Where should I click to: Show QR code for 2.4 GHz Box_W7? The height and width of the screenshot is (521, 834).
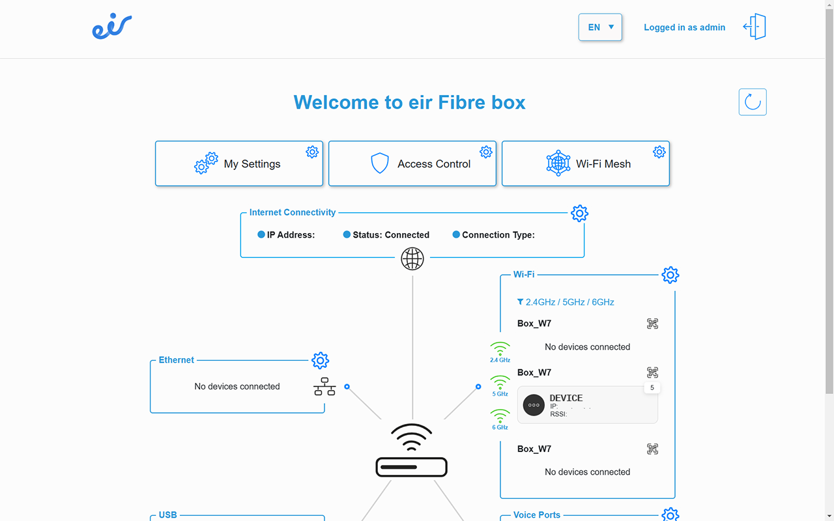pyautogui.click(x=652, y=324)
